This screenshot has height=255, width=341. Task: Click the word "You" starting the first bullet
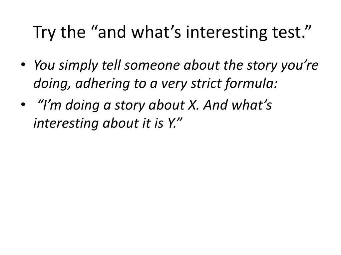(44, 65)
